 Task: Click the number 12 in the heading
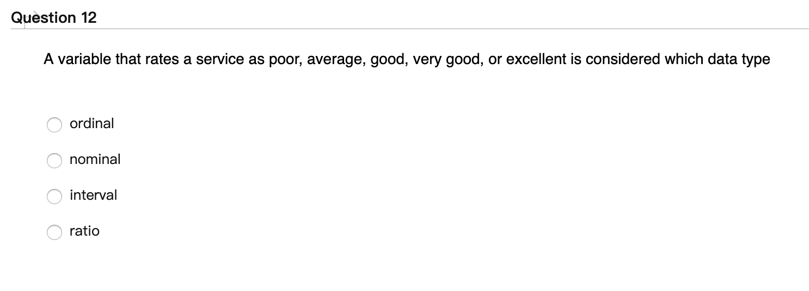click(89, 18)
